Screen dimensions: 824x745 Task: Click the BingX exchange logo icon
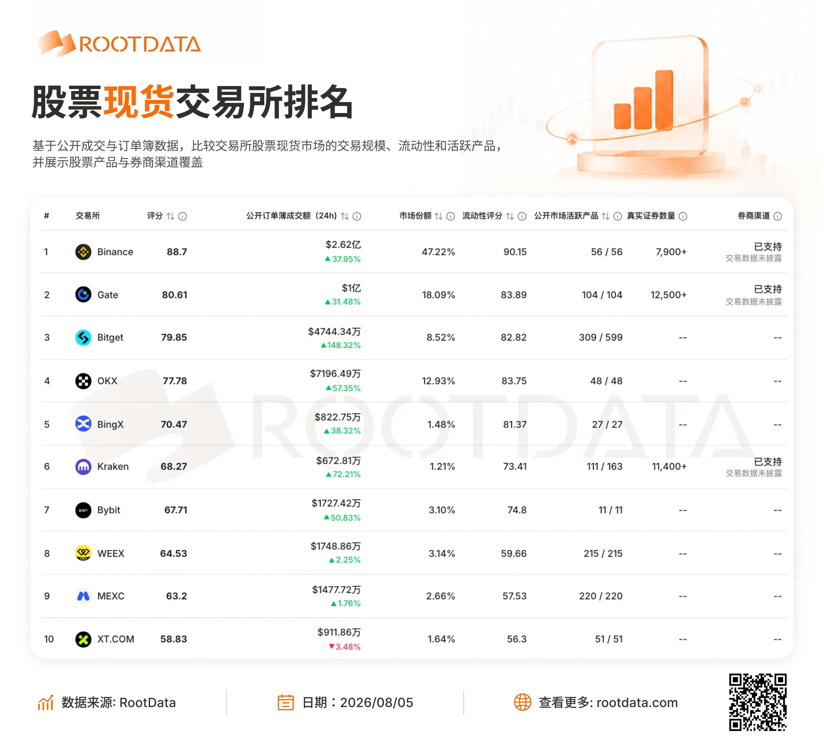(x=83, y=424)
